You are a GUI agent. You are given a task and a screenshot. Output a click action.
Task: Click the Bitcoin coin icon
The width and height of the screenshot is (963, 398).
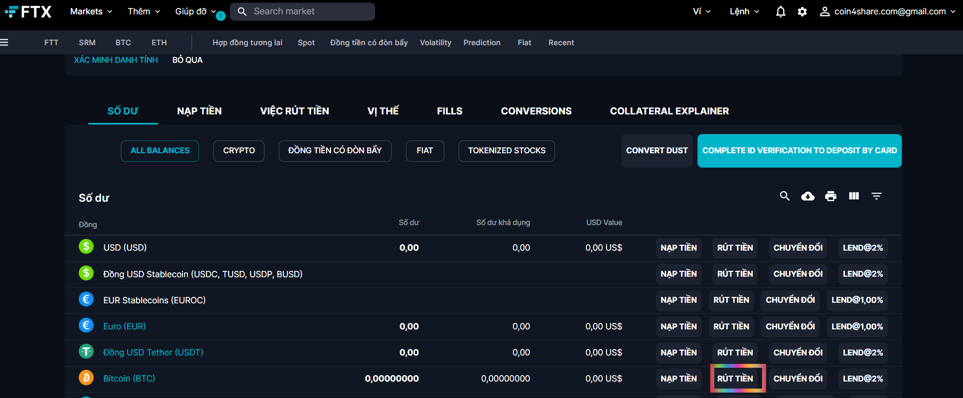[86, 378]
